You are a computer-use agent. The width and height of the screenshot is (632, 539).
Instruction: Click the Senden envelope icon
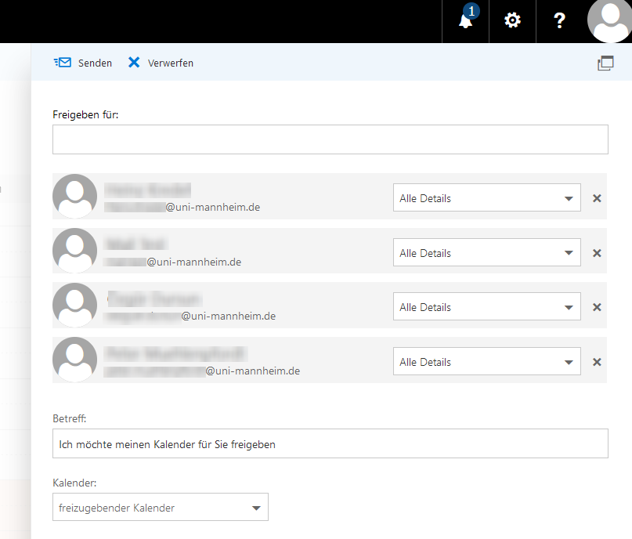(63, 63)
